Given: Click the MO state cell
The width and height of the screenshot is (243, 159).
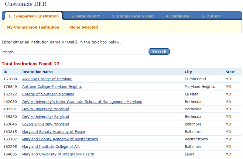Looking at the screenshot, I should (228, 87).
